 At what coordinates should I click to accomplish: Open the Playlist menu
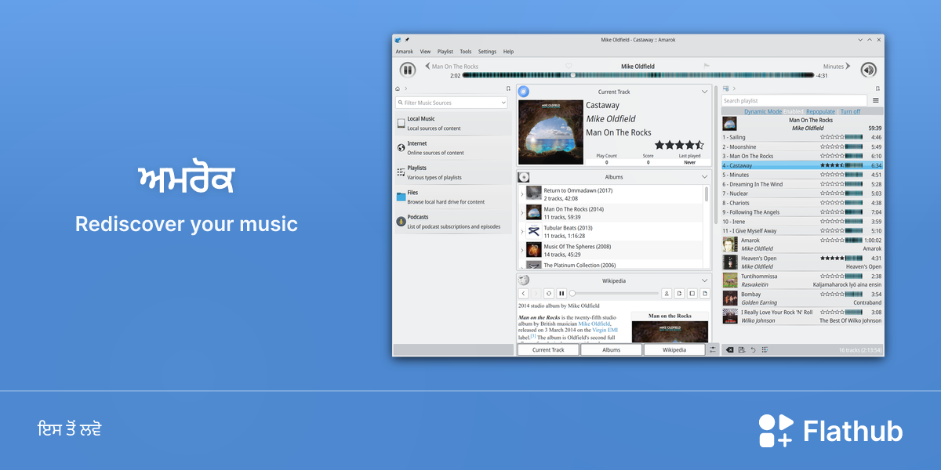tap(445, 52)
